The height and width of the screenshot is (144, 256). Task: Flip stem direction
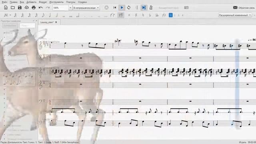(164, 15)
